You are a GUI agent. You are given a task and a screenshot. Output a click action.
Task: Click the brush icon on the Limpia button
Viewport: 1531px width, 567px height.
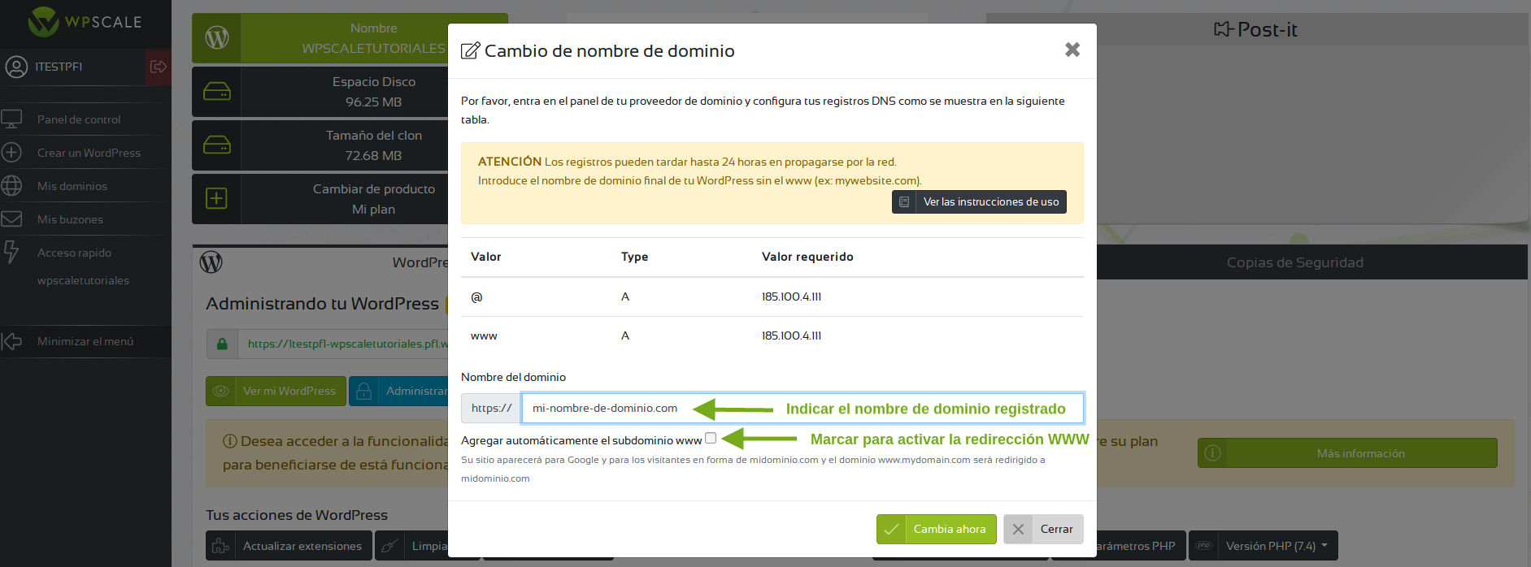(389, 546)
